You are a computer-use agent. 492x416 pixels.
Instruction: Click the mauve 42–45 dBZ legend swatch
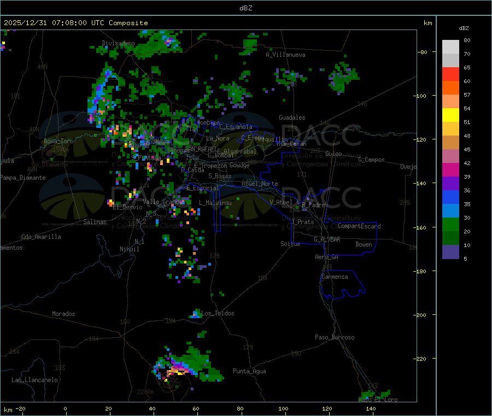450,156
